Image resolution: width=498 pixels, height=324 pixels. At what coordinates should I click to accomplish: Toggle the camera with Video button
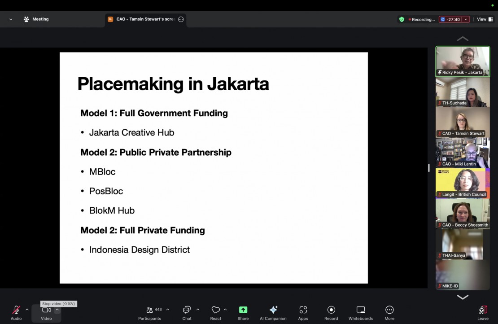coord(46,312)
